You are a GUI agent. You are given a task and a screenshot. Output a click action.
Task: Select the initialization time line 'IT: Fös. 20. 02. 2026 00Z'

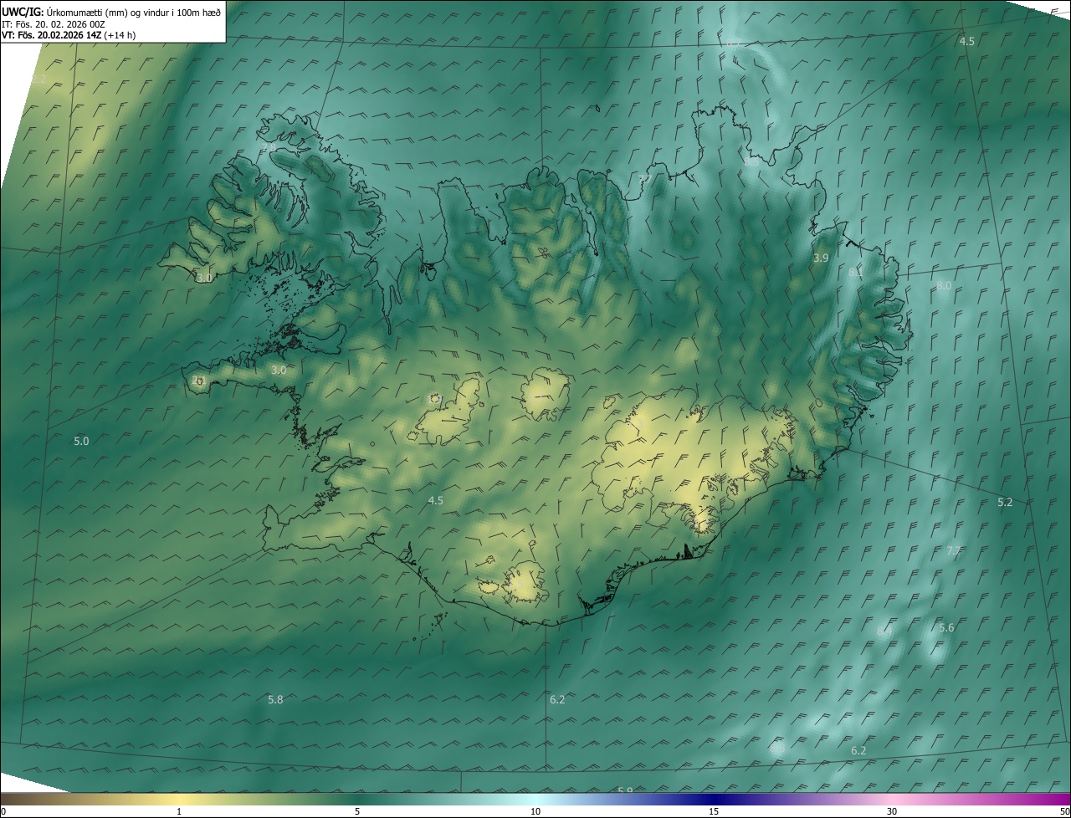pos(54,24)
